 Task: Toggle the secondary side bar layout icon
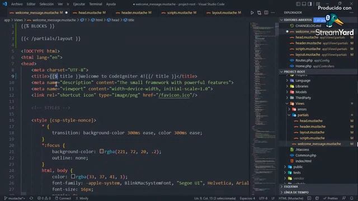pyautogui.click(x=310, y=4)
